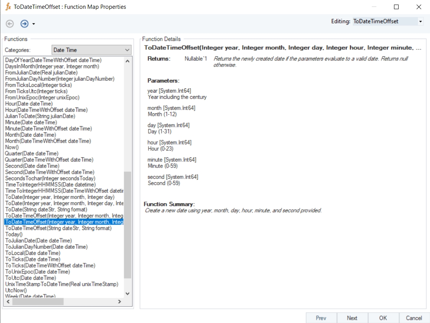Select Today() in the functions list

click(x=14, y=234)
